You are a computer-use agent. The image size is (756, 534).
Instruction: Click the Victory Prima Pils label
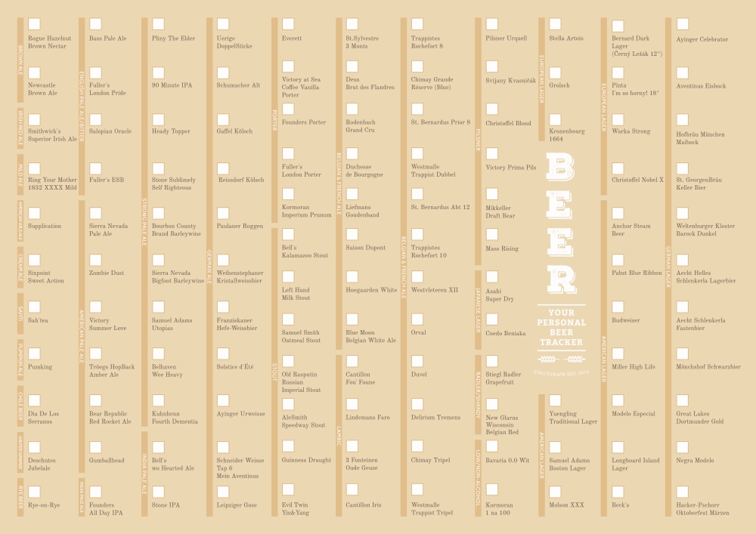pyautogui.click(x=510, y=168)
